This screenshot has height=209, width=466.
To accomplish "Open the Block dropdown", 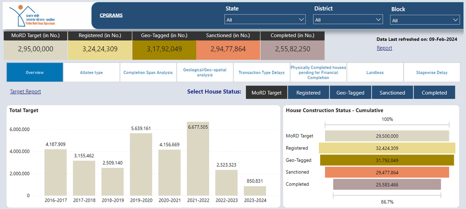I will click(425, 20).
